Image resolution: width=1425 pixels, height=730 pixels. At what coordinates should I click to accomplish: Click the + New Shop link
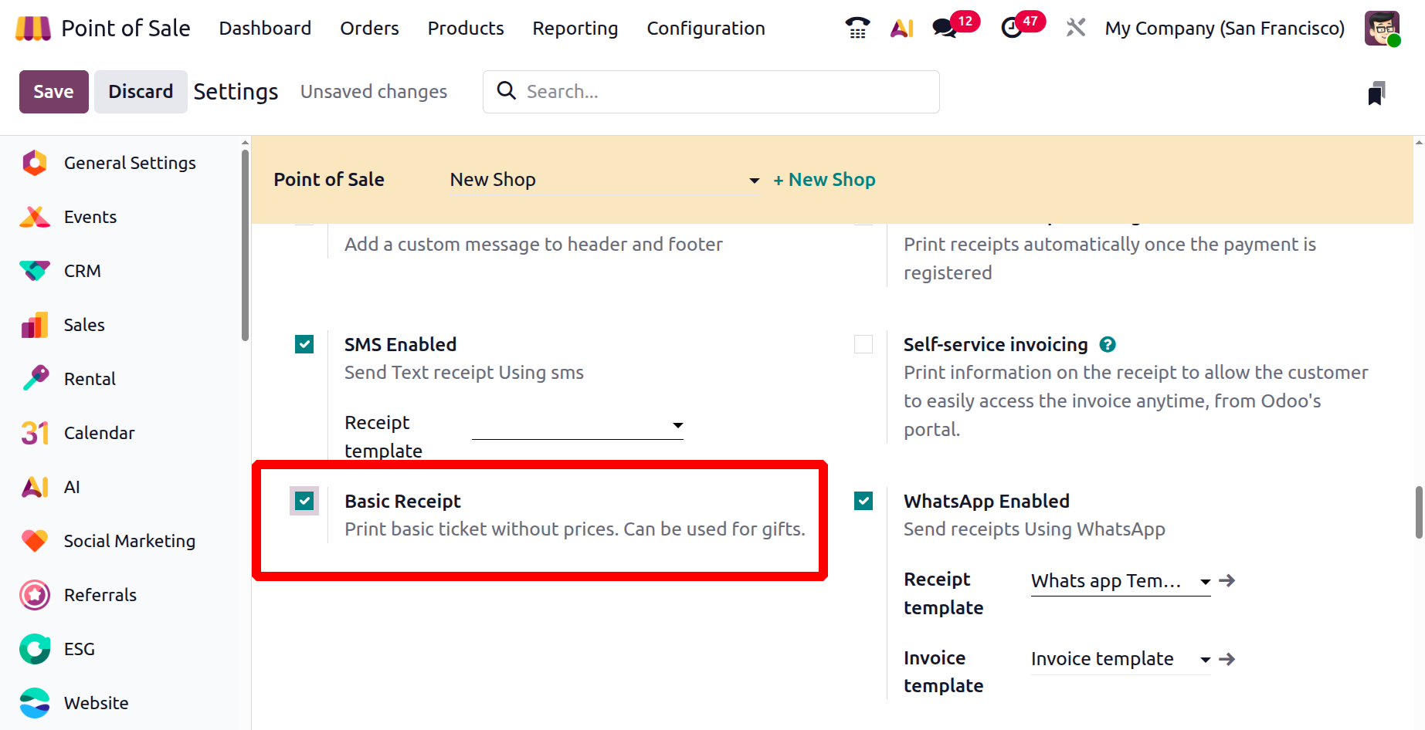tap(824, 180)
